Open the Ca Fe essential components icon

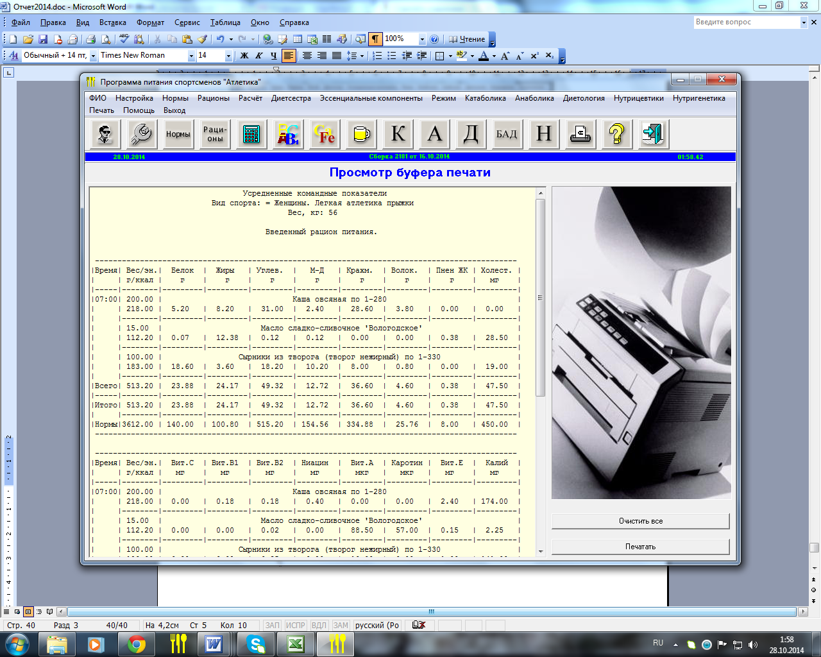click(325, 134)
